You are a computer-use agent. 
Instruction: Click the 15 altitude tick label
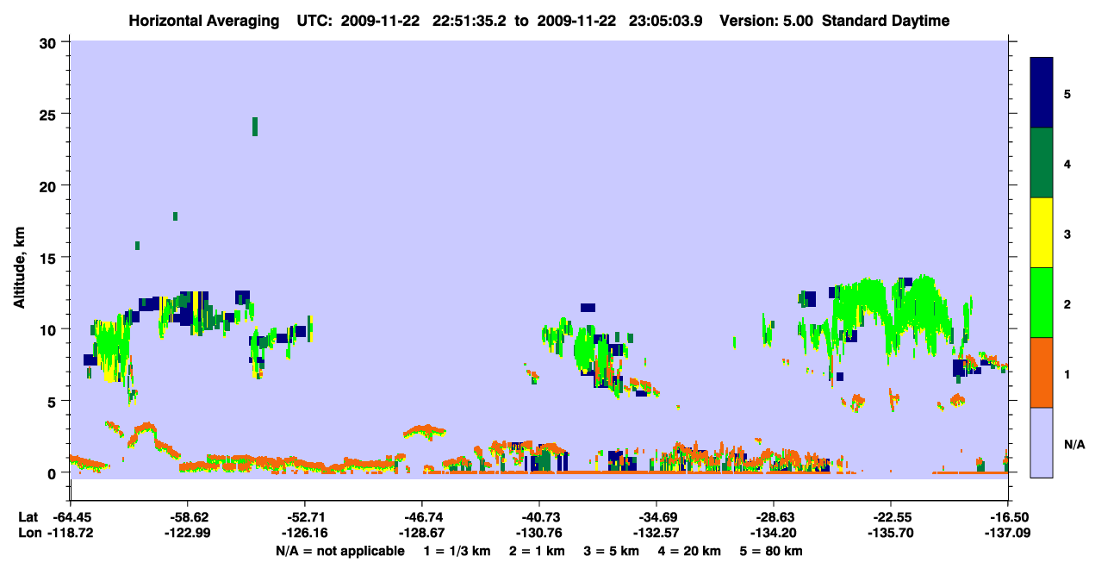tap(50, 258)
